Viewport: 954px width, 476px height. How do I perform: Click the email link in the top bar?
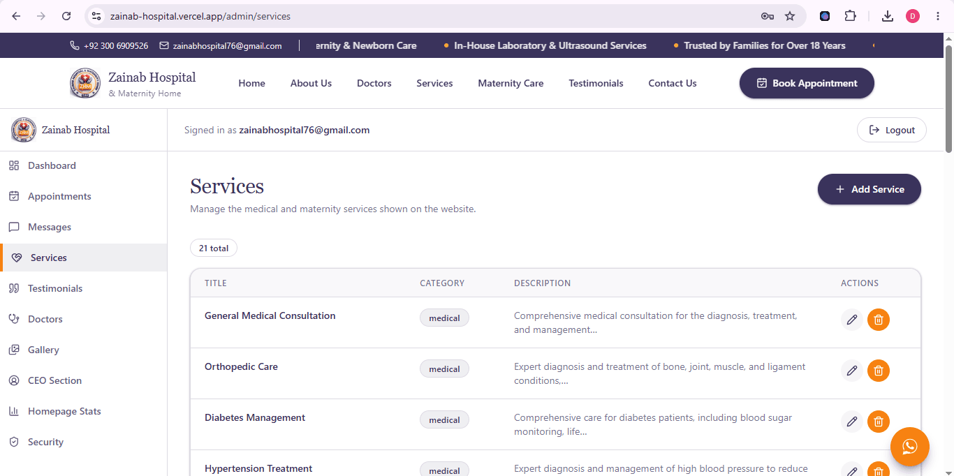click(x=221, y=45)
